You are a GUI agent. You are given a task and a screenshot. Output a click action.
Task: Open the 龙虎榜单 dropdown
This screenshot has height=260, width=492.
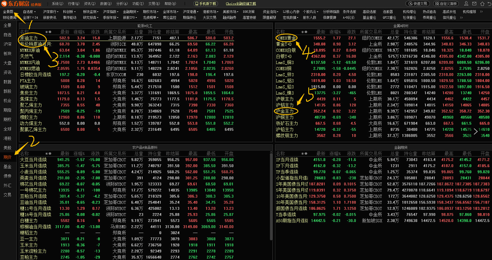pyautogui.click(x=150, y=17)
